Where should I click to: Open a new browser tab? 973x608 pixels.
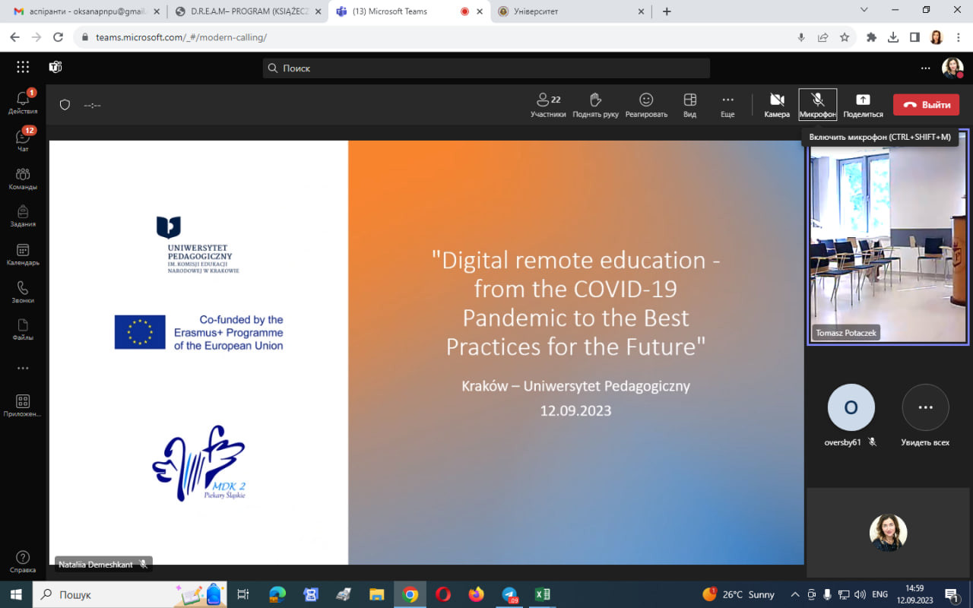pyautogui.click(x=667, y=11)
